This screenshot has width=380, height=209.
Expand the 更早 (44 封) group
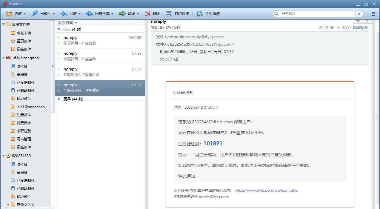[59, 99]
